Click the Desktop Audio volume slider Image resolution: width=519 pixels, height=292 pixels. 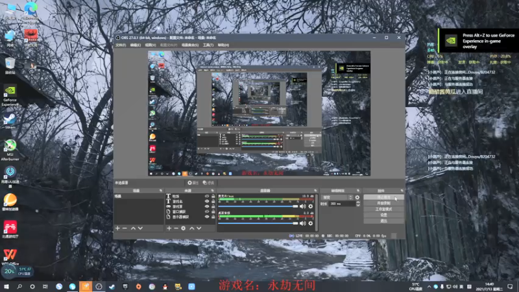(x=258, y=223)
